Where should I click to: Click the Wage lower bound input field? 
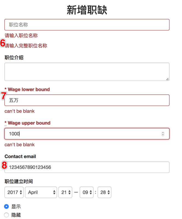(87, 100)
